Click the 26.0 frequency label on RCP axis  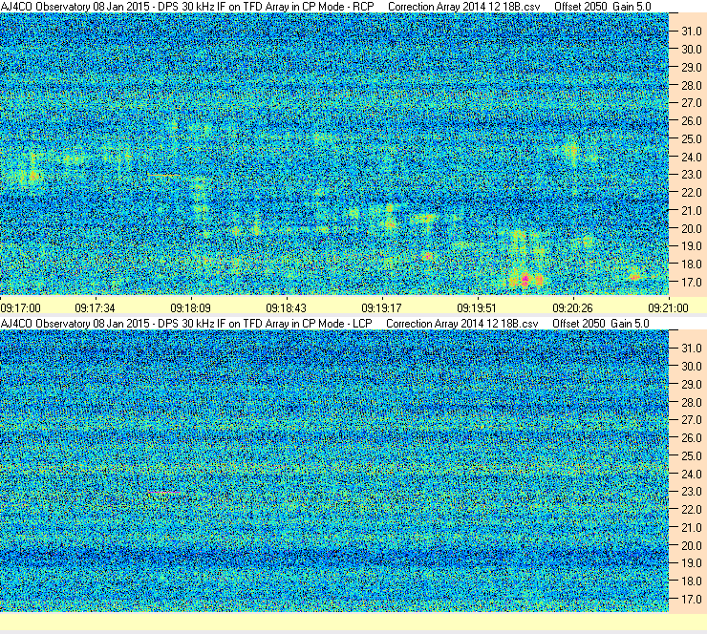click(x=692, y=121)
